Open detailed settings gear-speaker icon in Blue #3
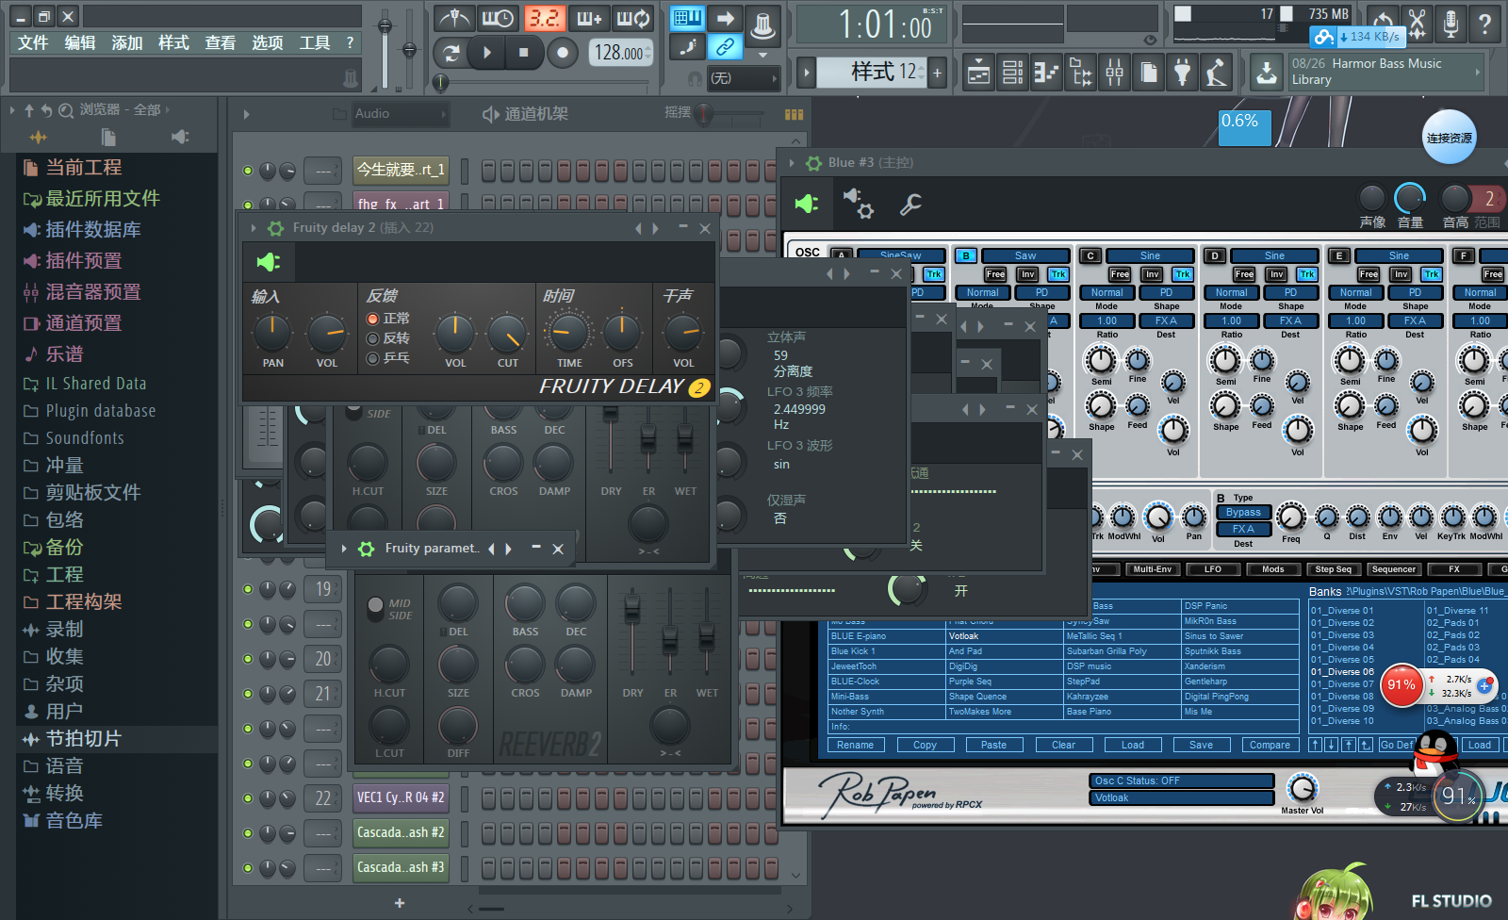Screen dimensions: 1508x920 coord(858,203)
